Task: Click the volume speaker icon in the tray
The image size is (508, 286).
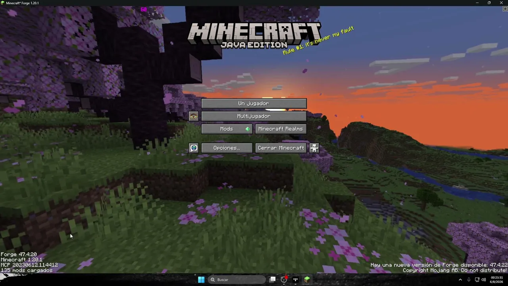Action: click(x=483, y=280)
